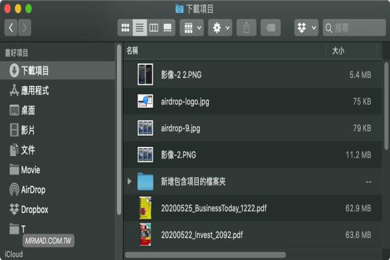
Task: Expand the 新增包含項目的檔案夾 folder triangle
Action: click(129, 181)
